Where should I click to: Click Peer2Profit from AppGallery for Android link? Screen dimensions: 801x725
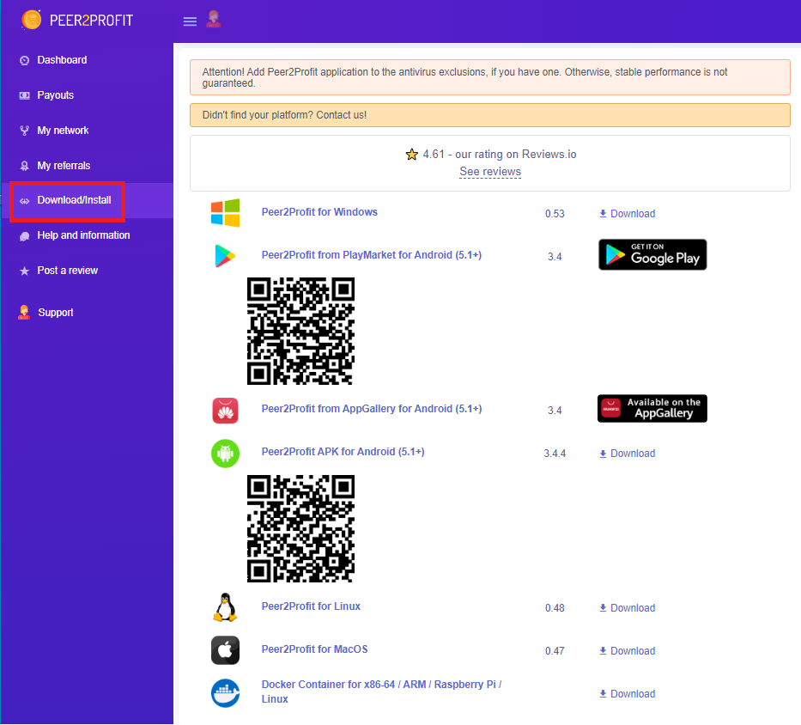[x=372, y=409]
